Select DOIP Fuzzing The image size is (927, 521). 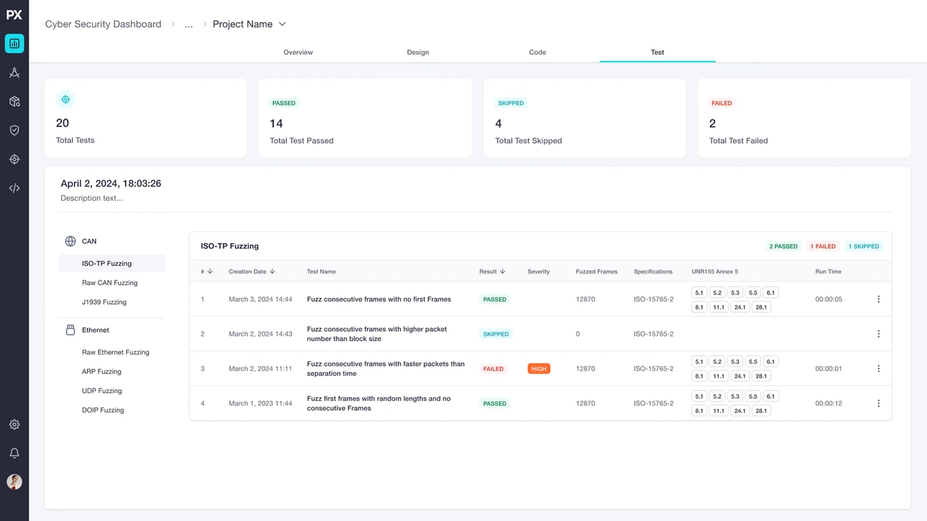tap(103, 410)
